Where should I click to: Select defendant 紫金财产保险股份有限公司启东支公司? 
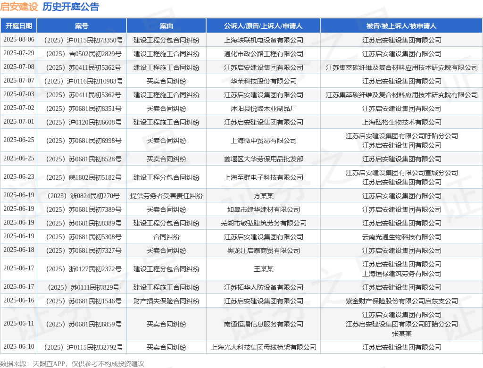(x=402, y=301)
